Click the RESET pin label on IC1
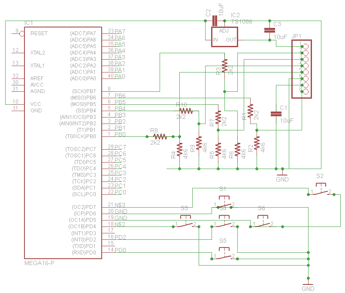Image resolution: width=345 pixels, height=293 pixels. [39, 33]
